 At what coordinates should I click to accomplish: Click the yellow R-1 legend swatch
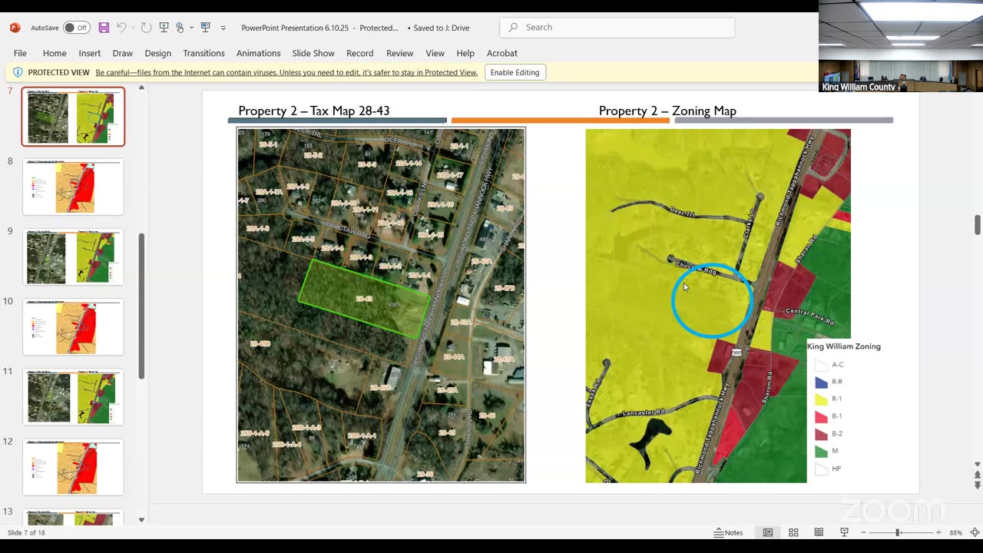821,399
